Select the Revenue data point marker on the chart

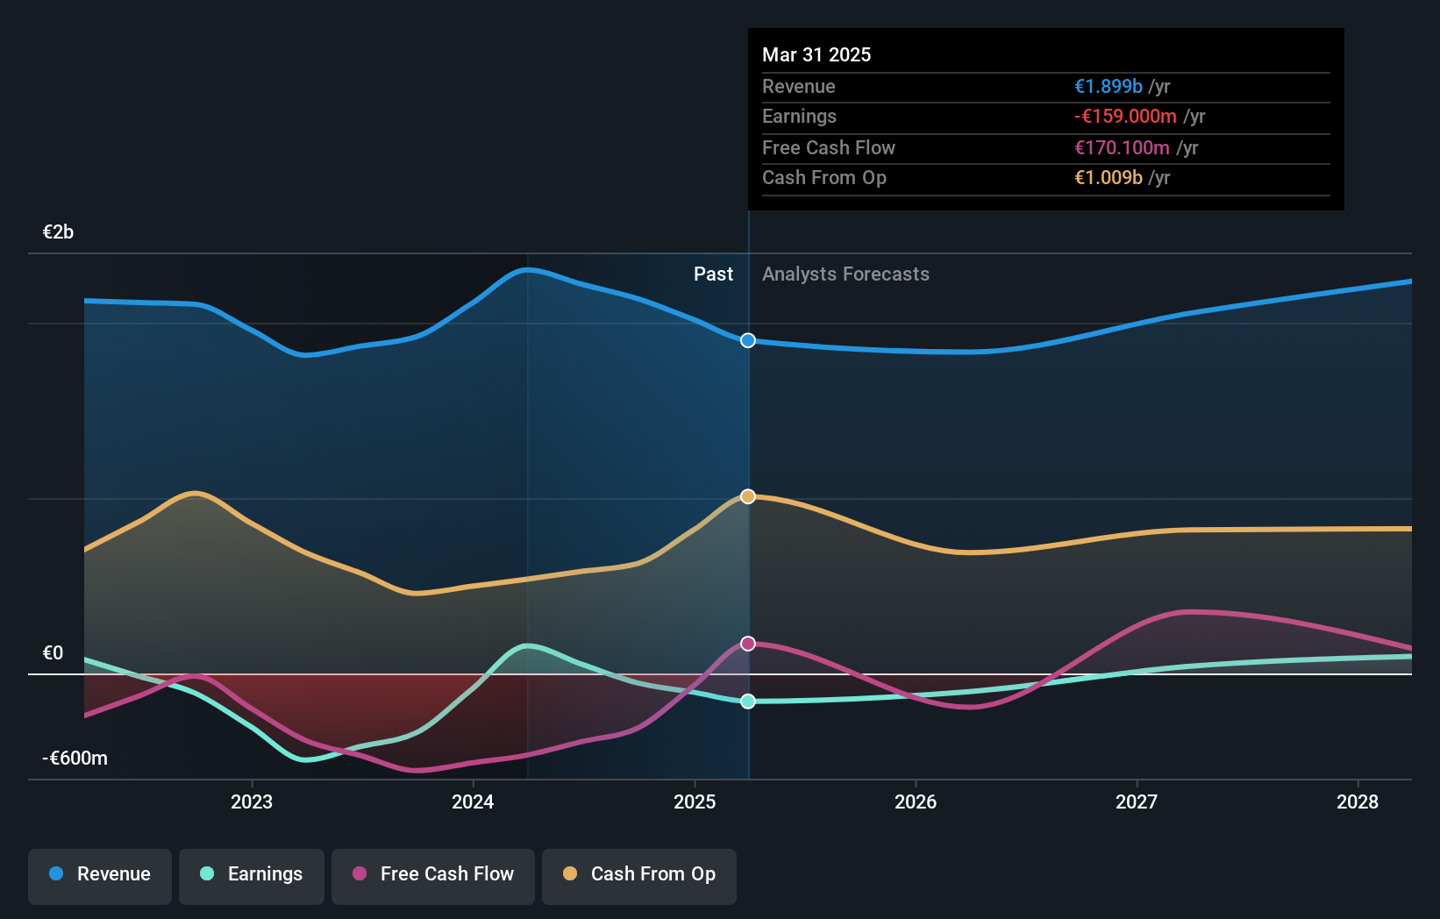747,340
